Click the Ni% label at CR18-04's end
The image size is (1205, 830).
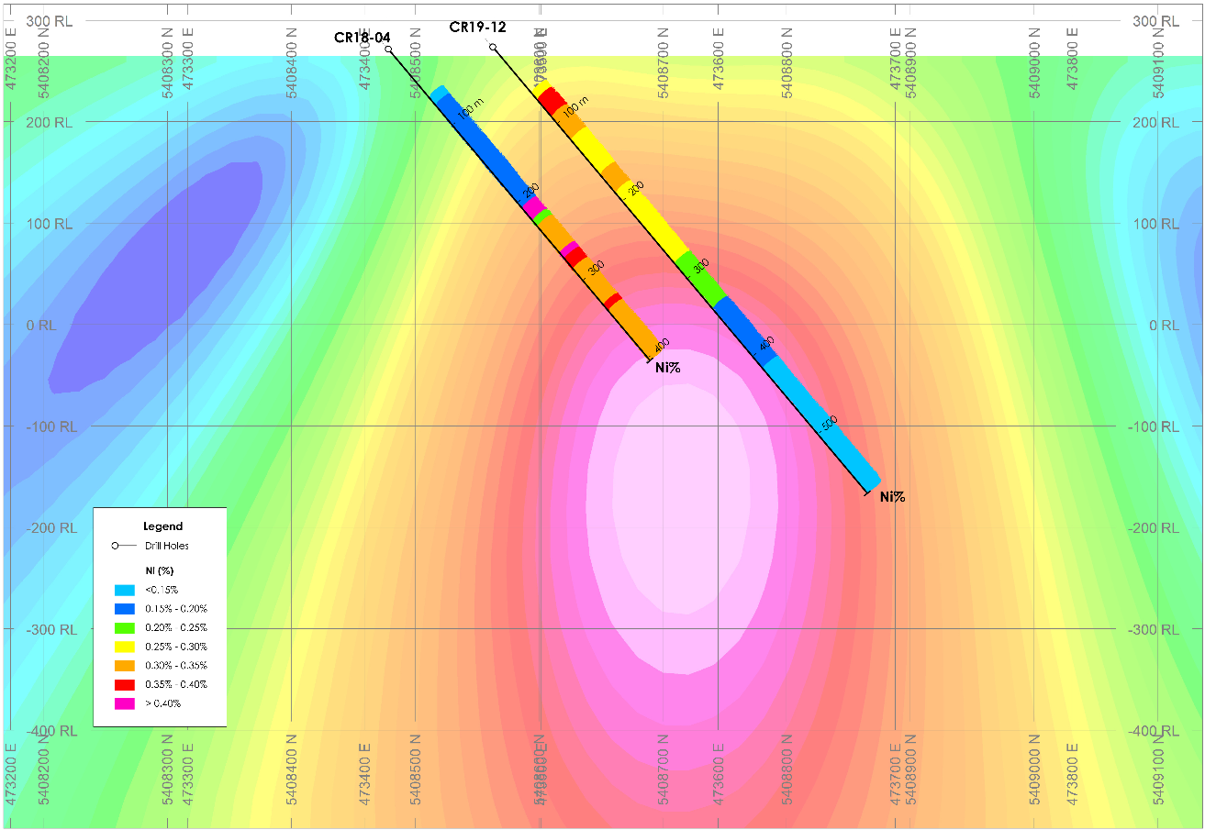(x=667, y=368)
